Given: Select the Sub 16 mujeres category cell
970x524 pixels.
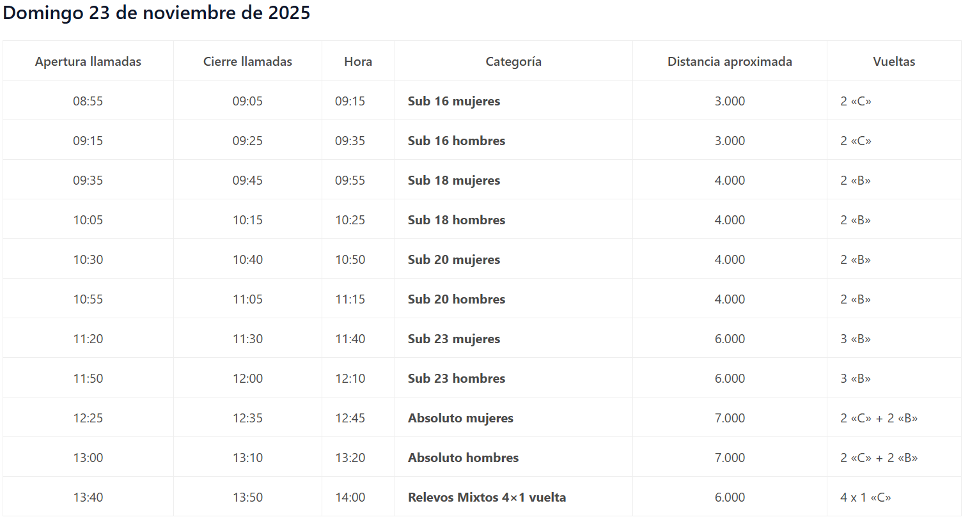Looking at the screenshot, I should [x=454, y=102].
